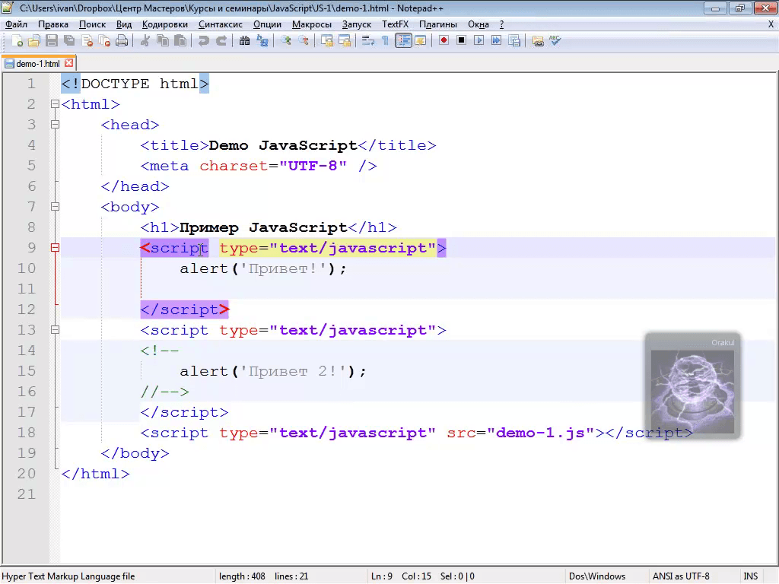Click the Print icon

coord(122,41)
